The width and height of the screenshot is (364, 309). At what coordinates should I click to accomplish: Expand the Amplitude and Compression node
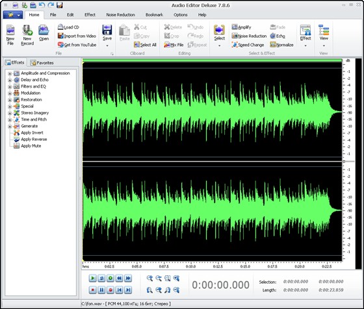[10, 73]
